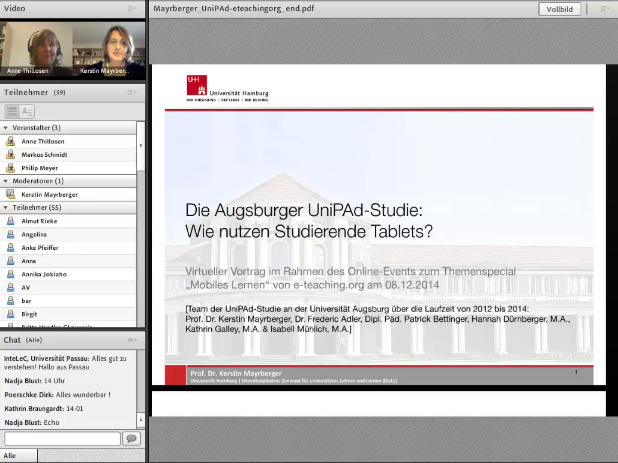Image resolution: width=618 pixels, height=463 pixels.
Task: Switch to attendee status view icon
Action: pyautogui.click(x=27, y=111)
